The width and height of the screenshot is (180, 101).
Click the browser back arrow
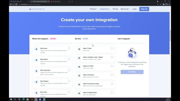click(11, 4)
